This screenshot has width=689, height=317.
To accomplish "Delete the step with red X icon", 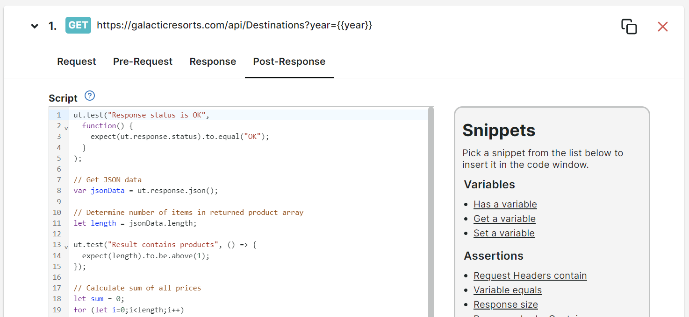I will pyautogui.click(x=662, y=27).
